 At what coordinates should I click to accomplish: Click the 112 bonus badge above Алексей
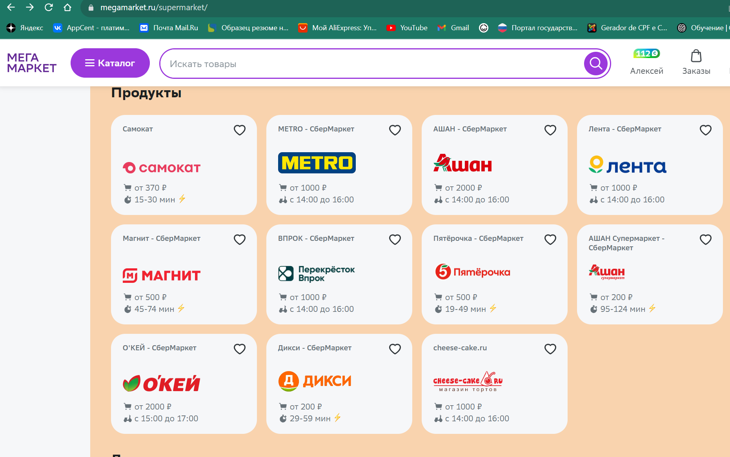pos(646,53)
